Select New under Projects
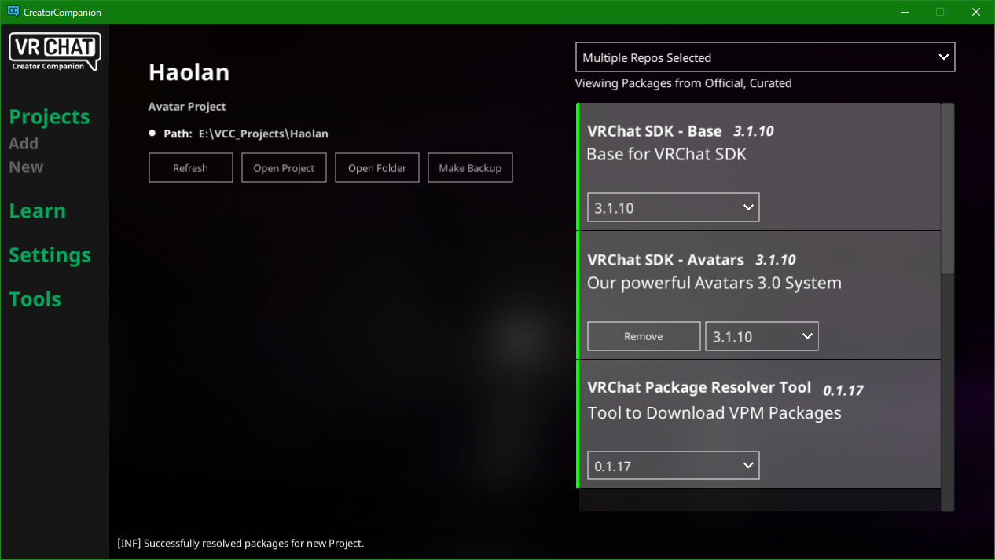Viewport: 995px width, 560px height. [26, 167]
